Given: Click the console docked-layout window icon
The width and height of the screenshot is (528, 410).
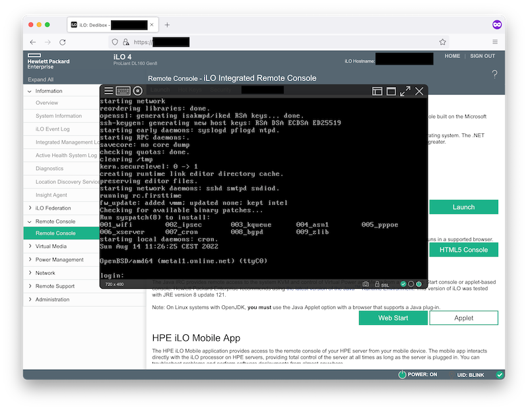Looking at the screenshot, I should pos(377,91).
